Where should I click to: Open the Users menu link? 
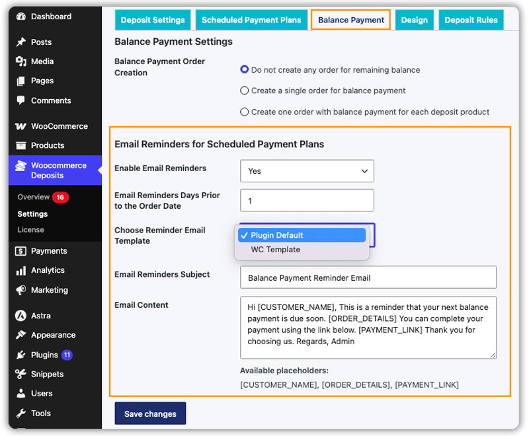[x=42, y=393]
